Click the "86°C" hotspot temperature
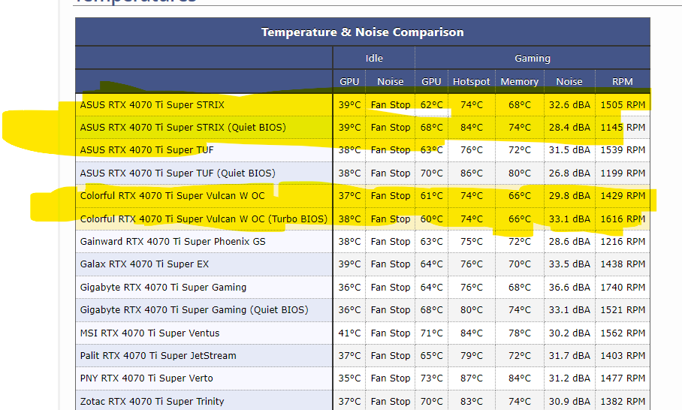The width and height of the screenshot is (682, 410). coord(472,173)
